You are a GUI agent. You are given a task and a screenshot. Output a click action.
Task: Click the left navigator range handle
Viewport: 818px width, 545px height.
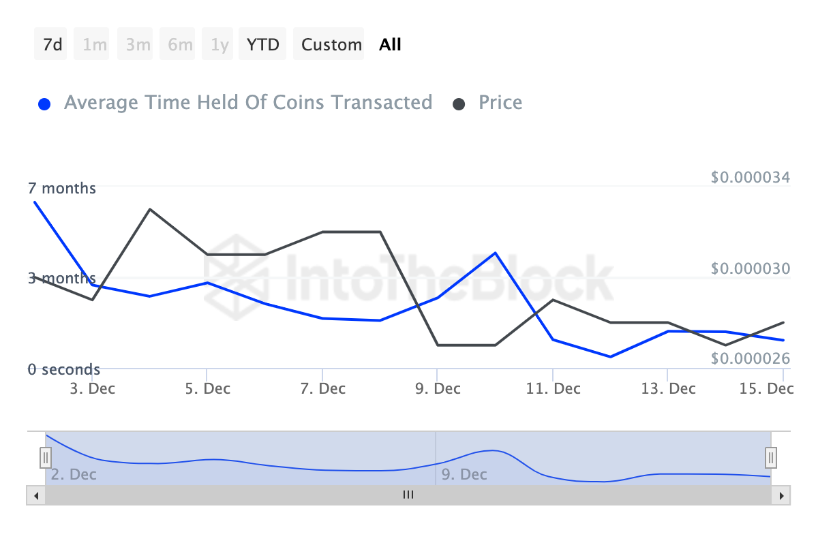click(x=46, y=457)
